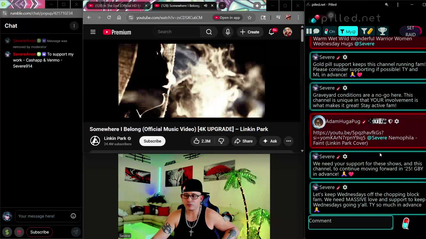The height and width of the screenshot is (239, 426).
Task: Open gear on Severe's Gold pill message
Action: pyautogui.click(x=345, y=57)
